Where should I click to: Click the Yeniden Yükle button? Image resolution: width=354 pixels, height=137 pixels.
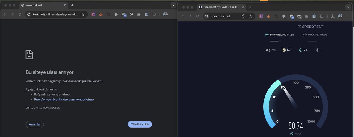140,124
